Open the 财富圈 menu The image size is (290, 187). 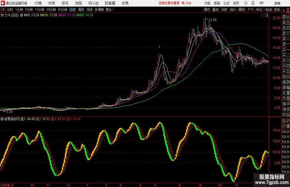pyautogui.click(x=110, y=3)
